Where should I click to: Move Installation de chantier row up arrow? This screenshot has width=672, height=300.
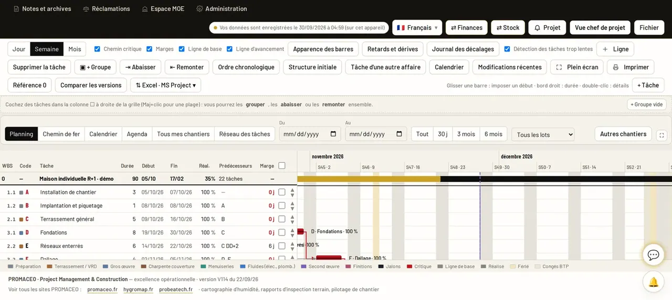pyautogui.click(x=292, y=190)
